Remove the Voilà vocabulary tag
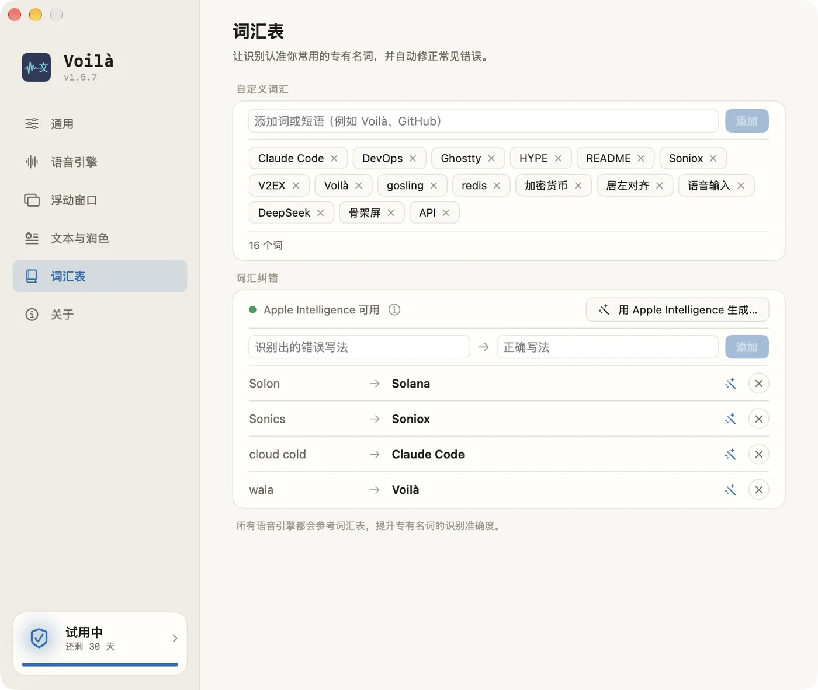Viewport: 818px width, 690px height. [x=359, y=186]
